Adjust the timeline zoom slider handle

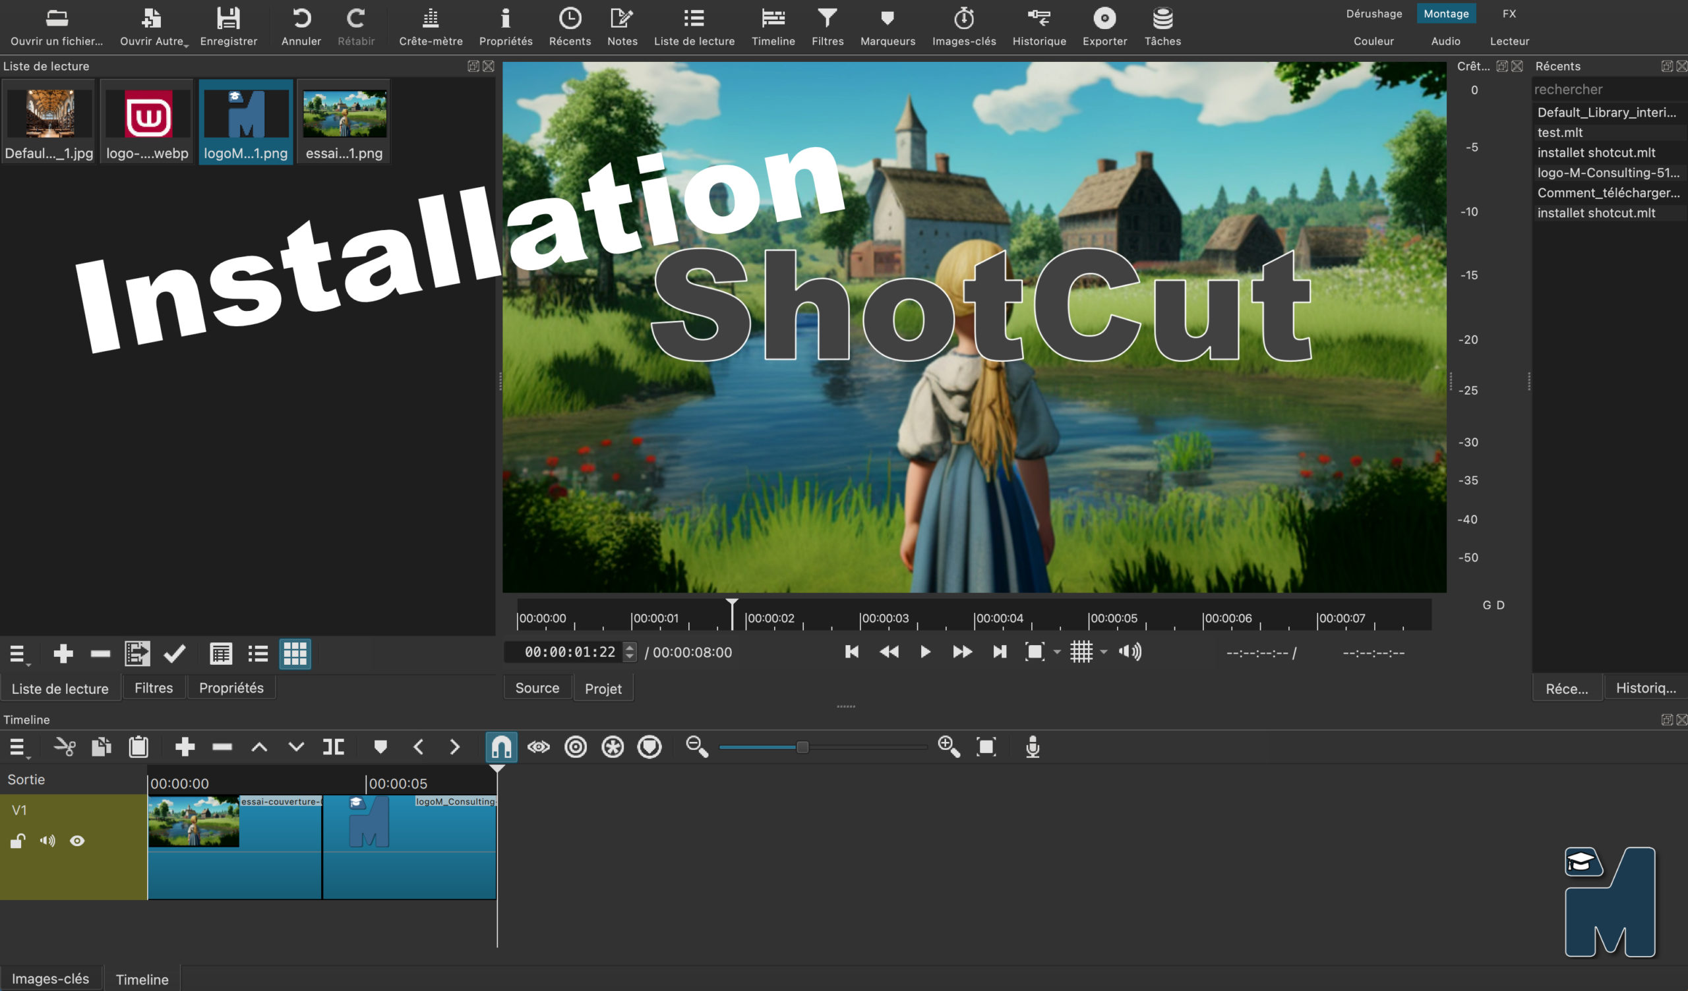point(802,747)
